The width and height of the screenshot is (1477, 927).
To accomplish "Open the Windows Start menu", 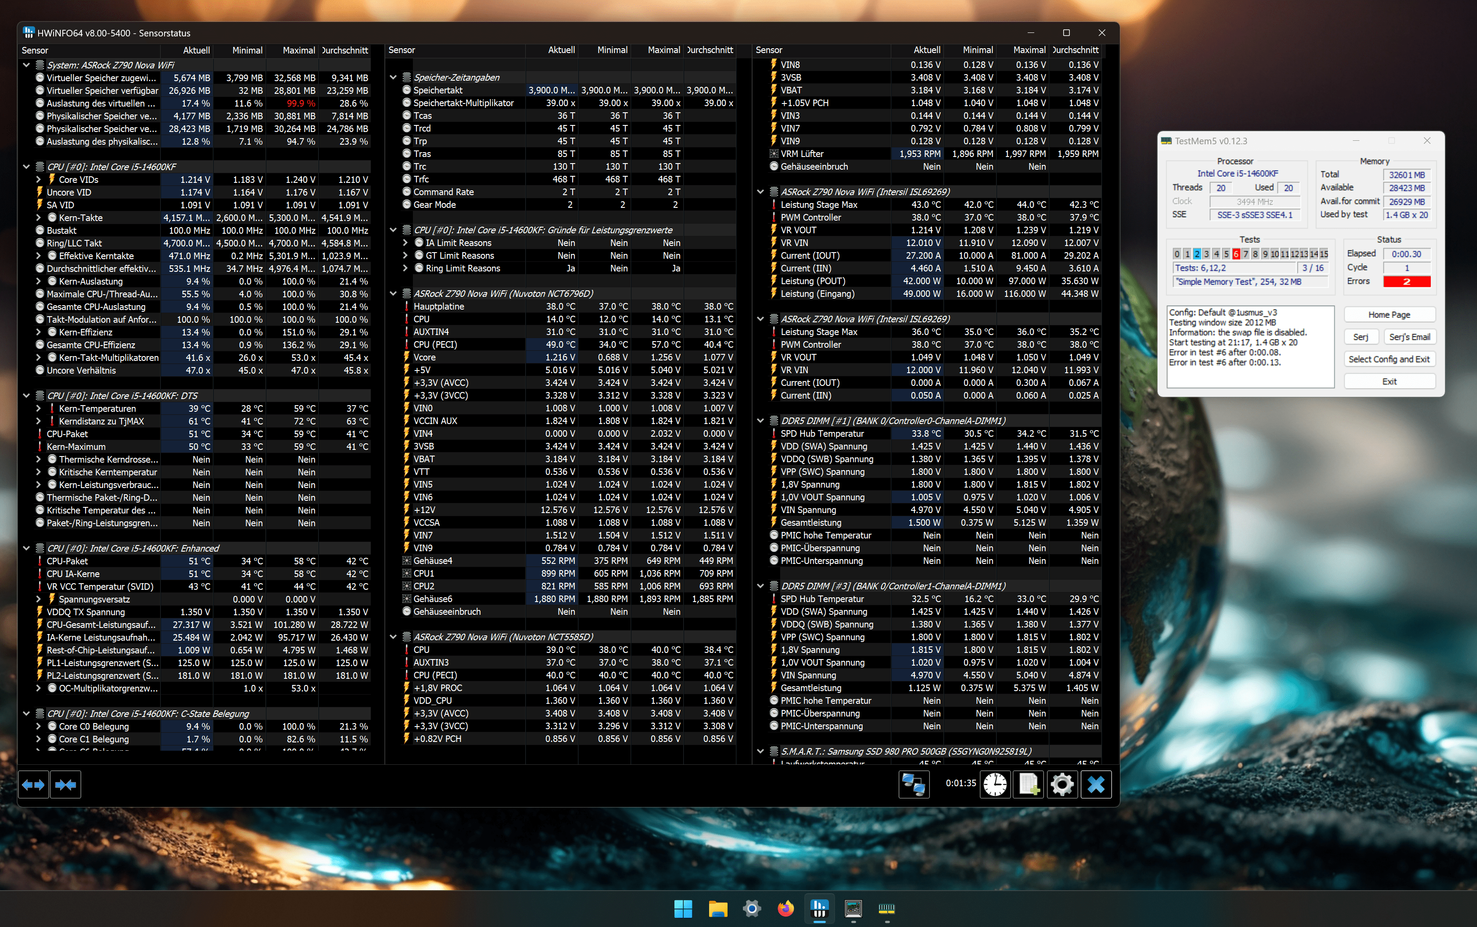I will point(683,909).
